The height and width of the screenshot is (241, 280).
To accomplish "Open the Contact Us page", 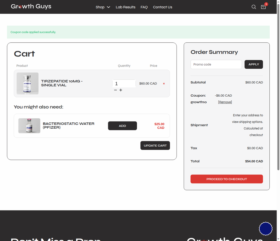I will pyautogui.click(x=162, y=7).
